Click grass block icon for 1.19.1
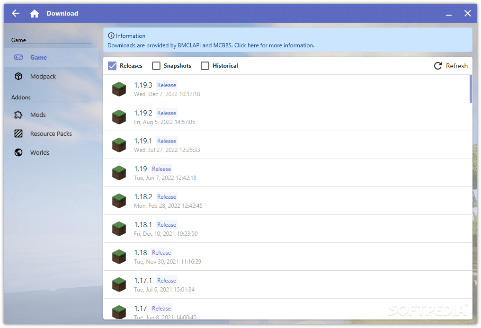 119,145
